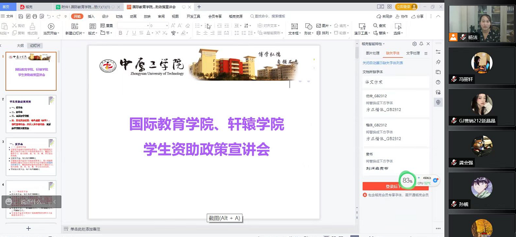Open new document tab with plus icon

pyautogui.click(x=199, y=7)
